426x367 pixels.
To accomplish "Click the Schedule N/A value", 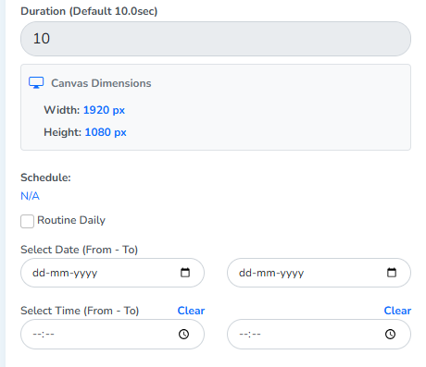I will coord(30,196).
